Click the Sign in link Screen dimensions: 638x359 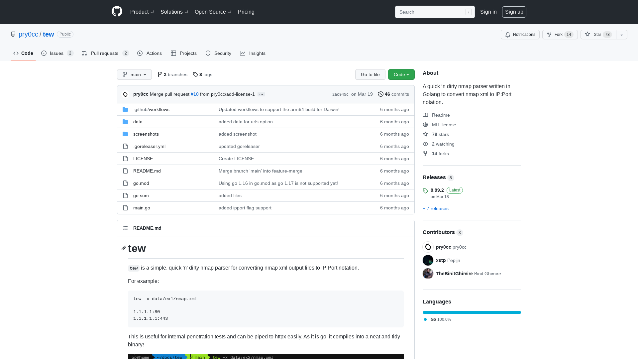(x=488, y=12)
